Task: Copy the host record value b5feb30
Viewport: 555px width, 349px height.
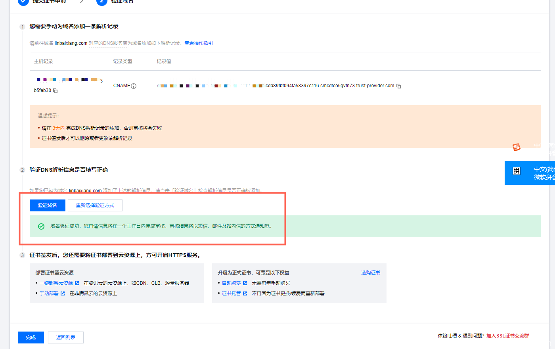Action: click(55, 91)
